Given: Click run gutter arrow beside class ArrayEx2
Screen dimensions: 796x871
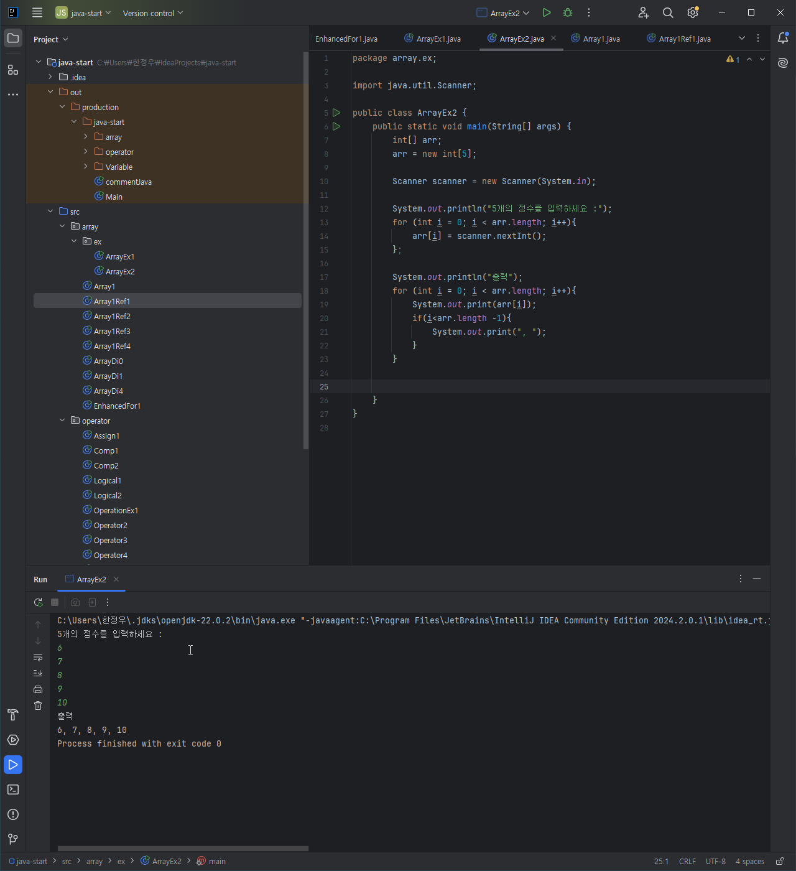Looking at the screenshot, I should click(336, 113).
